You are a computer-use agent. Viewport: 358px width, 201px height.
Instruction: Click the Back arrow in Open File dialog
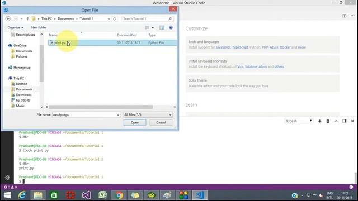pos(8,18)
